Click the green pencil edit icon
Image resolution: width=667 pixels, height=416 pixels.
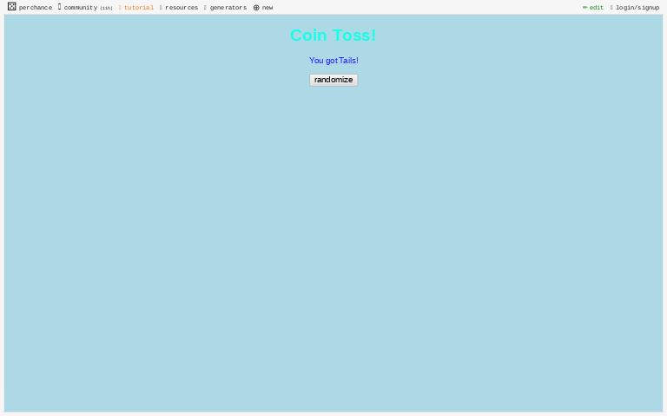[584, 7]
